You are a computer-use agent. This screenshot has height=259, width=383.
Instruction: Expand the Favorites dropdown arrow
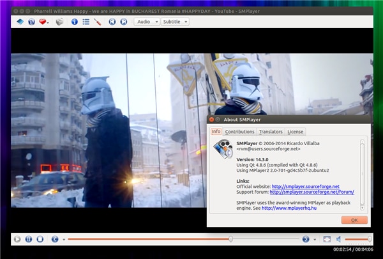point(48,22)
